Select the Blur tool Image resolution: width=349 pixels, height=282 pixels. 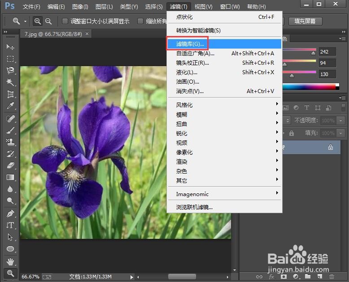click(10, 189)
